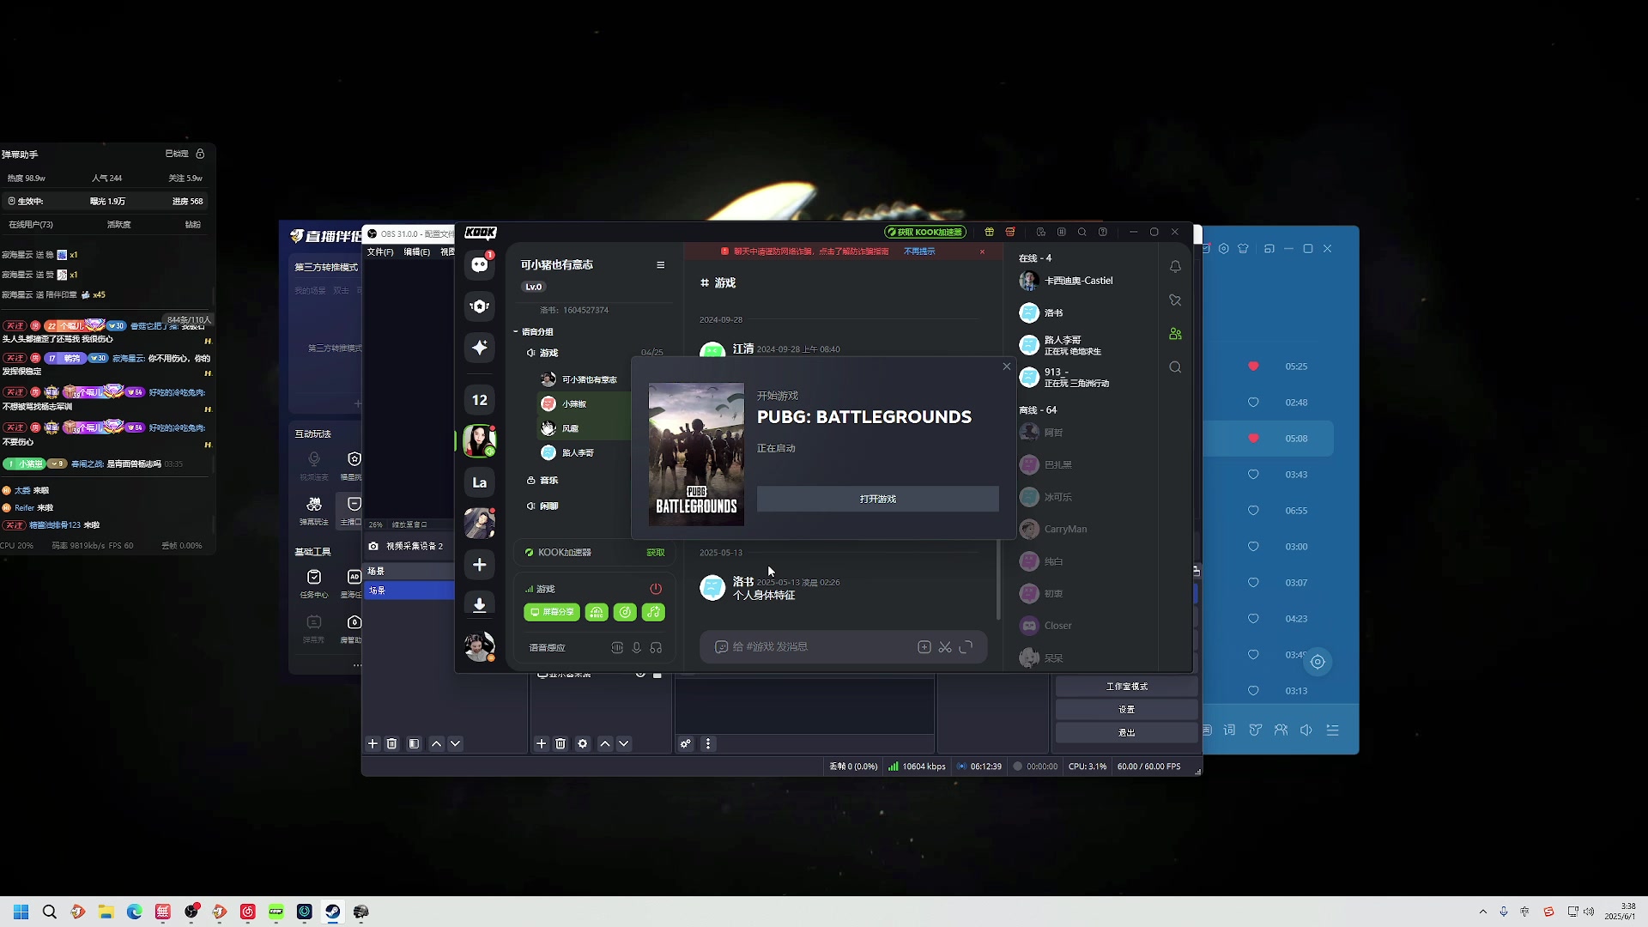
Task: Open voice input mode settings icon
Action: (x=617, y=648)
